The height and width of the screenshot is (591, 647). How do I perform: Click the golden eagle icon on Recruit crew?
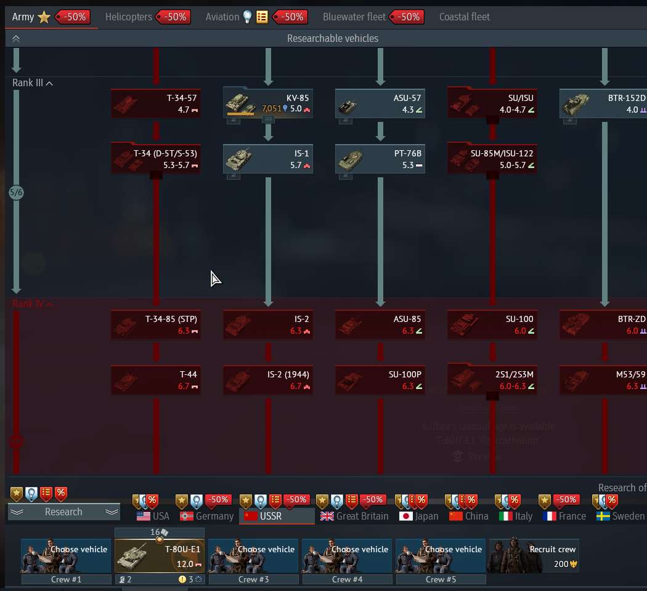(573, 564)
